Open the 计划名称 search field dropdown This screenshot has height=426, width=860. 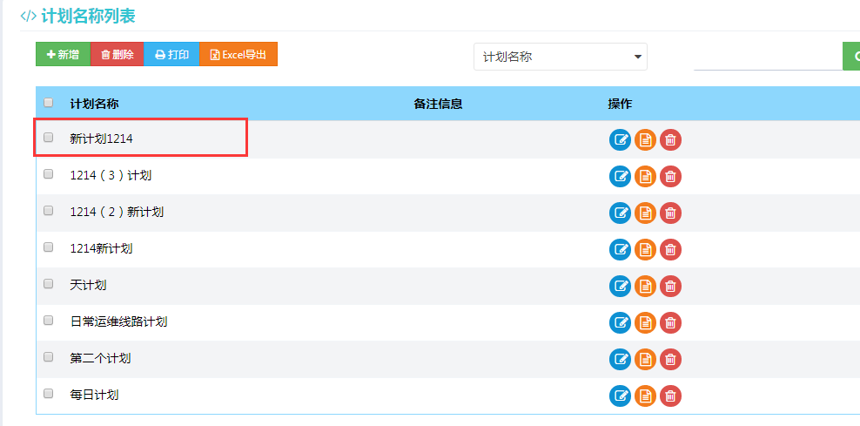pyautogui.click(x=561, y=57)
